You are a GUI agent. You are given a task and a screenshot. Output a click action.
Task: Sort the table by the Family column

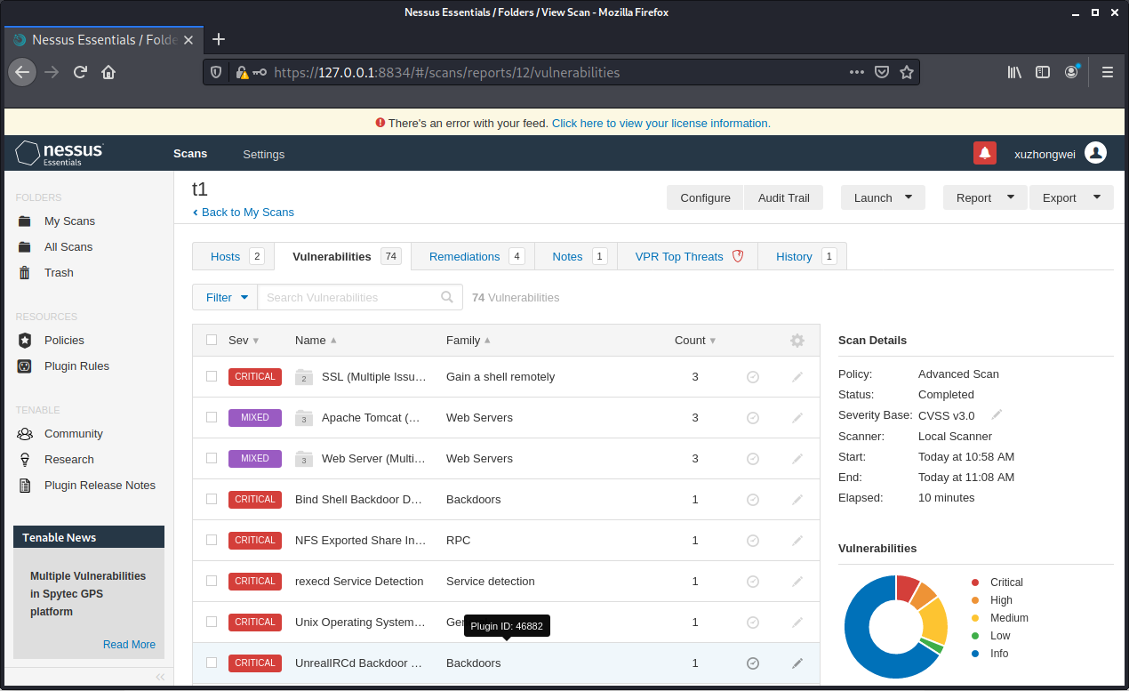[468, 340]
